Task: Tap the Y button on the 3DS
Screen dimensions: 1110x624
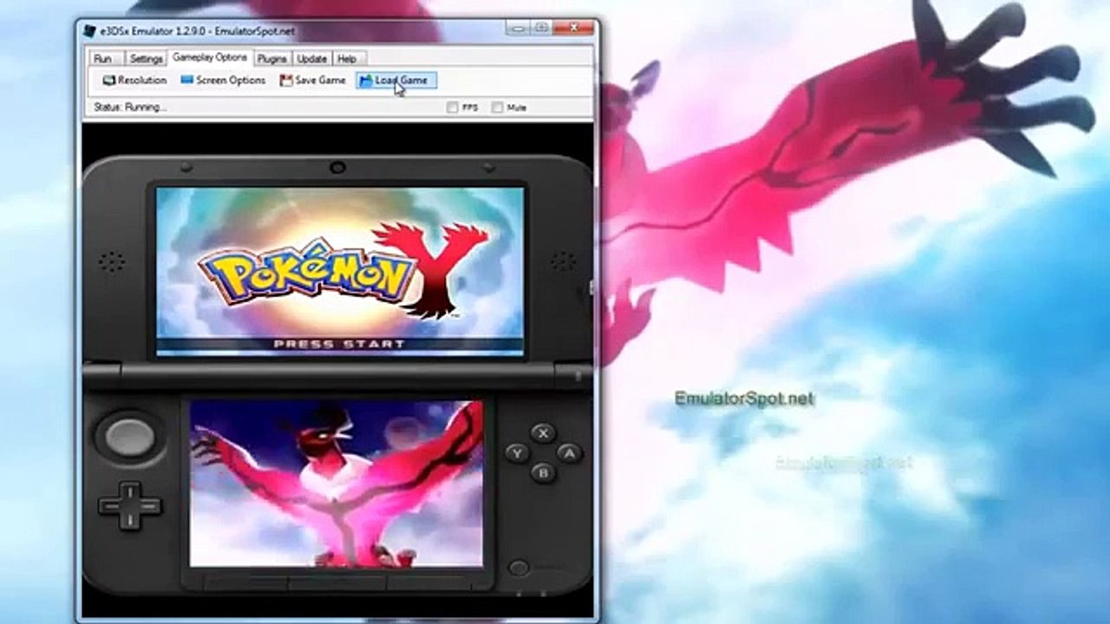Action: [x=518, y=452]
